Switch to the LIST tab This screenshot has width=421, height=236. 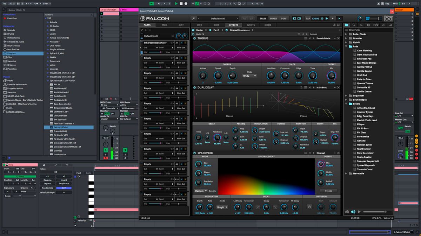tap(181, 25)
